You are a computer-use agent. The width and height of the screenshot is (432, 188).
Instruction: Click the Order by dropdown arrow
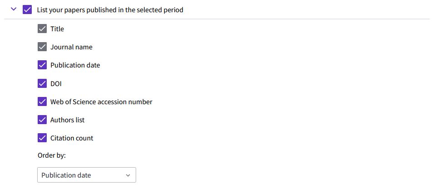point(128,175)
